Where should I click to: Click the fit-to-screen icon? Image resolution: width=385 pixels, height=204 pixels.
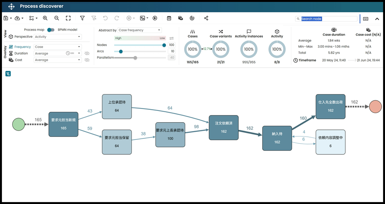(68, 18)
